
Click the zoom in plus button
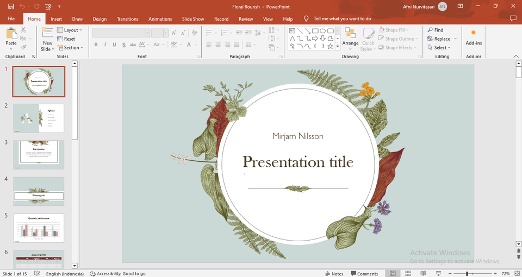coord(495,274)
